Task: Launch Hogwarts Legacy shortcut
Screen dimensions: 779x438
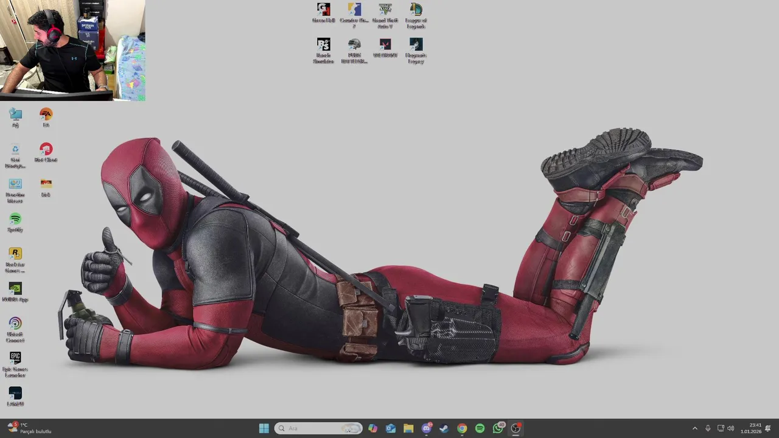Action: pyautogui.click(x=416, y=50)
